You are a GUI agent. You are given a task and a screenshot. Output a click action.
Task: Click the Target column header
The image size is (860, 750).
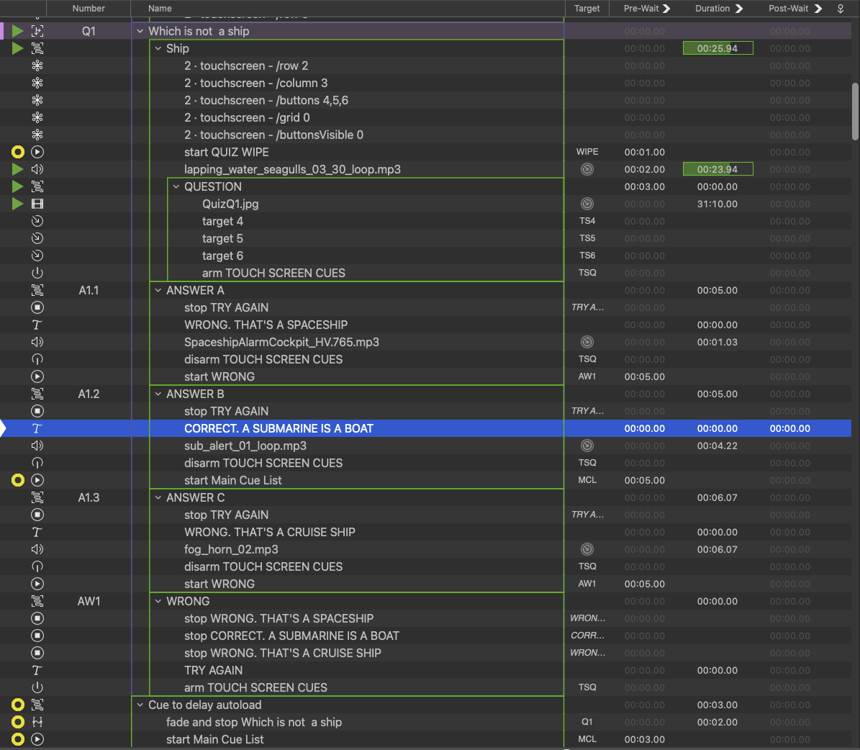[x=587, y=9]
